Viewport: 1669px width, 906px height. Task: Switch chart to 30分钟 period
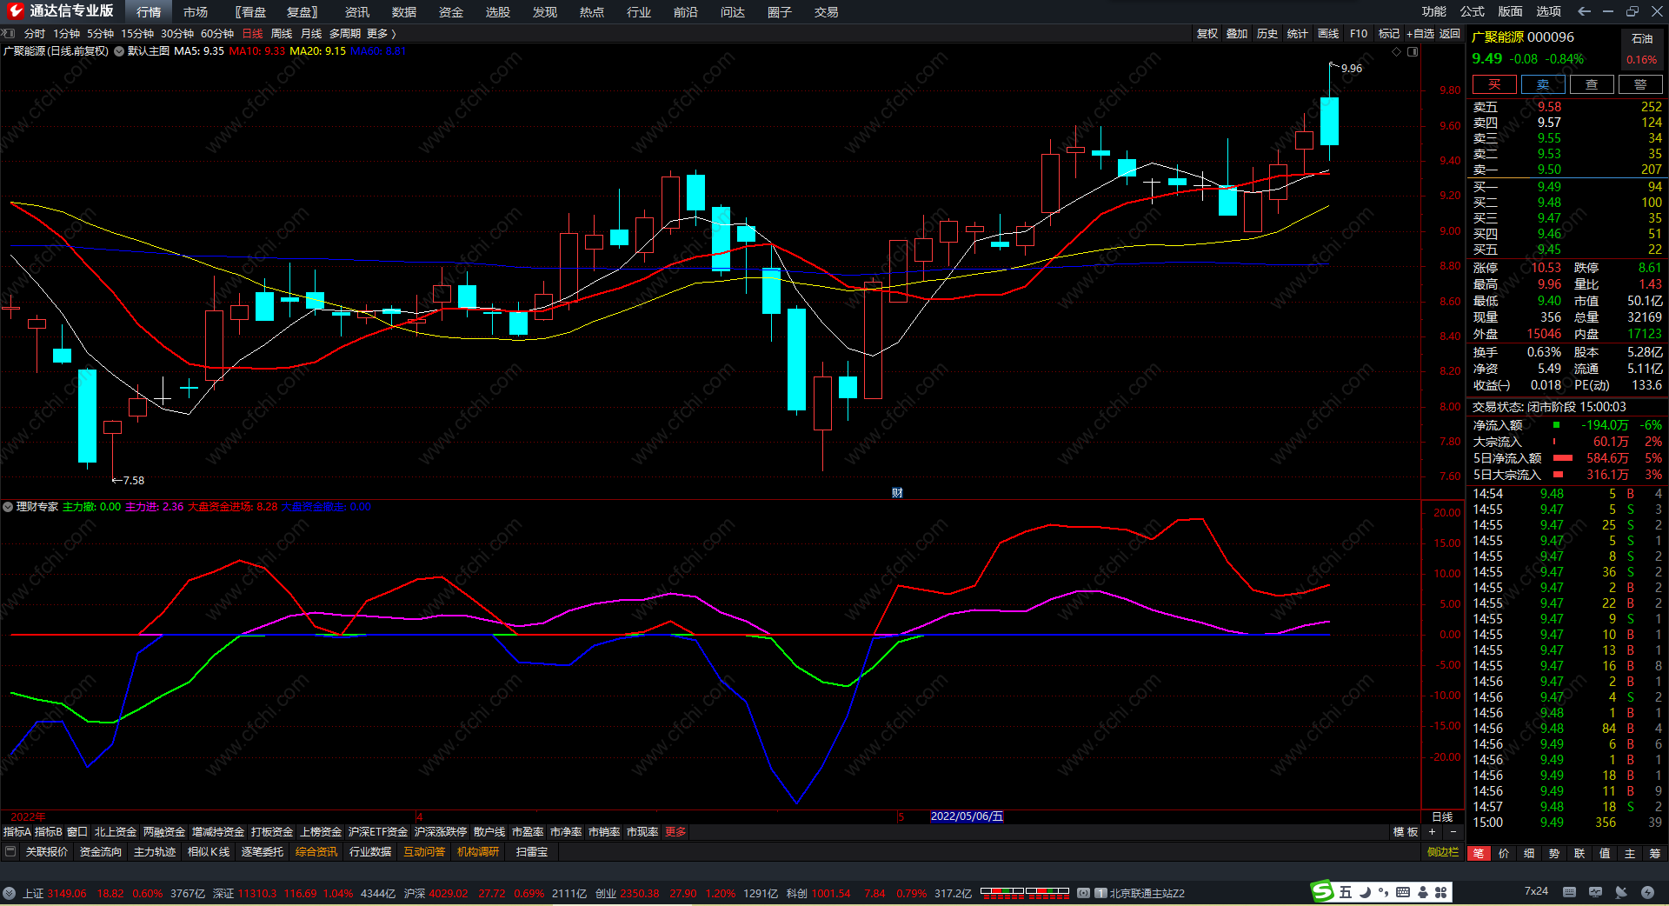click(177, 34)
